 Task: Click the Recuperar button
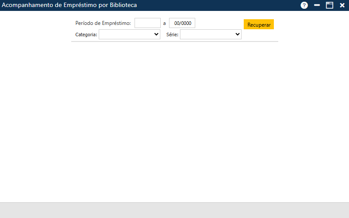pyautogui.click(x=259, y=24)
